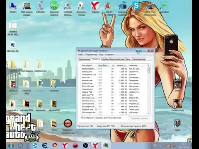Open the Пользователи (Users) tab

click(139, 59)
